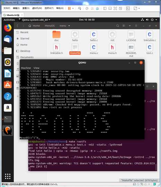Open Firefox from the Ubuntu dock
The width and height of the screenshot is (161, 187).
click(x=8, y=28)
